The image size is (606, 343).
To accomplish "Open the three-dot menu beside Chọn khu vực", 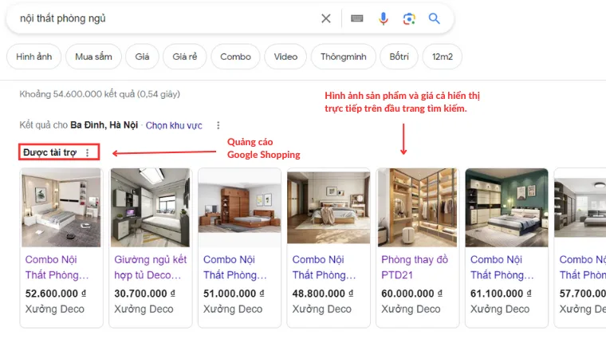I will click(218, 125).
